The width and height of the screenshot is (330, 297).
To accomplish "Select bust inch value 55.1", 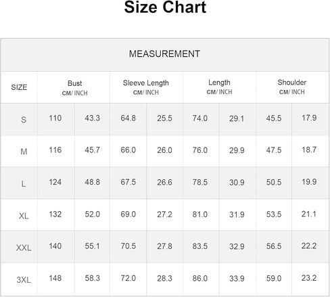I will 92,246.
